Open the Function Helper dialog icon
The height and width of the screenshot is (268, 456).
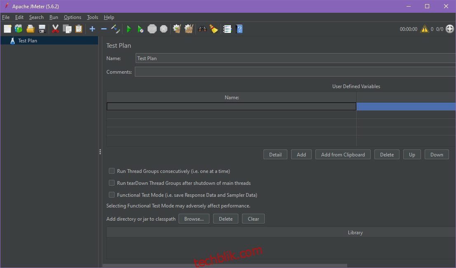point(227,29)
